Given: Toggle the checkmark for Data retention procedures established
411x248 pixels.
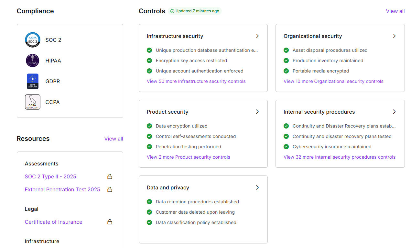Looking at the screenshot, I should [x=149, y=202].
